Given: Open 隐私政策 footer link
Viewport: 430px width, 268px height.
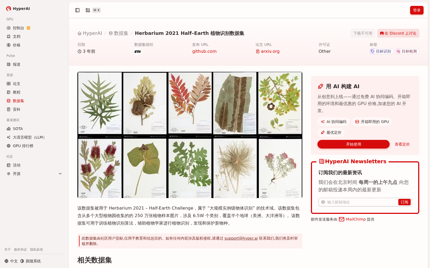Looking at the screenshot, I should pyautogui.click(x=37, y=250).
